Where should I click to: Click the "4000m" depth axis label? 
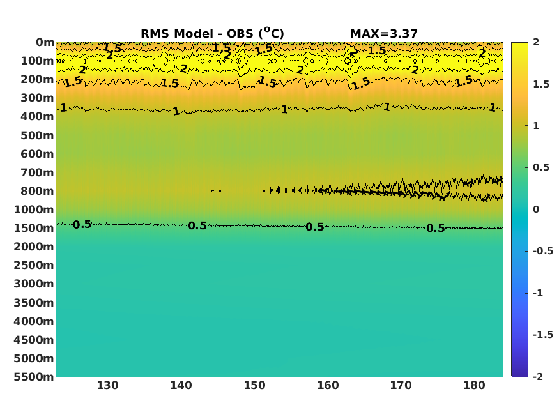[x=34, y=321]
